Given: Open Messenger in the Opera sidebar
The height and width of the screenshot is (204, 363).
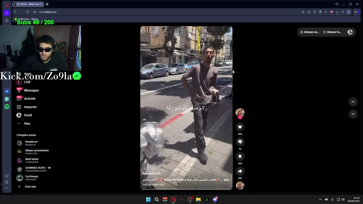Looking at the screenshot, I should point(7,91).
